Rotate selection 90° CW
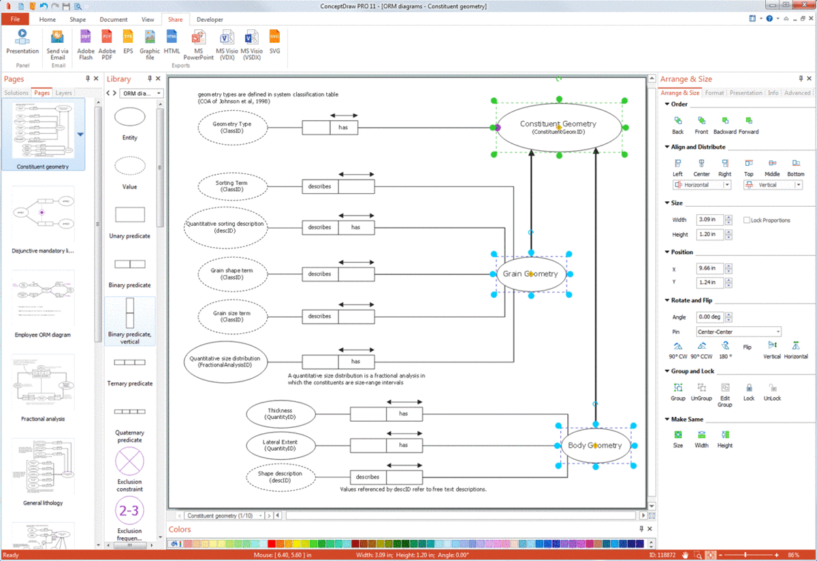 click(x=678, y=347)
